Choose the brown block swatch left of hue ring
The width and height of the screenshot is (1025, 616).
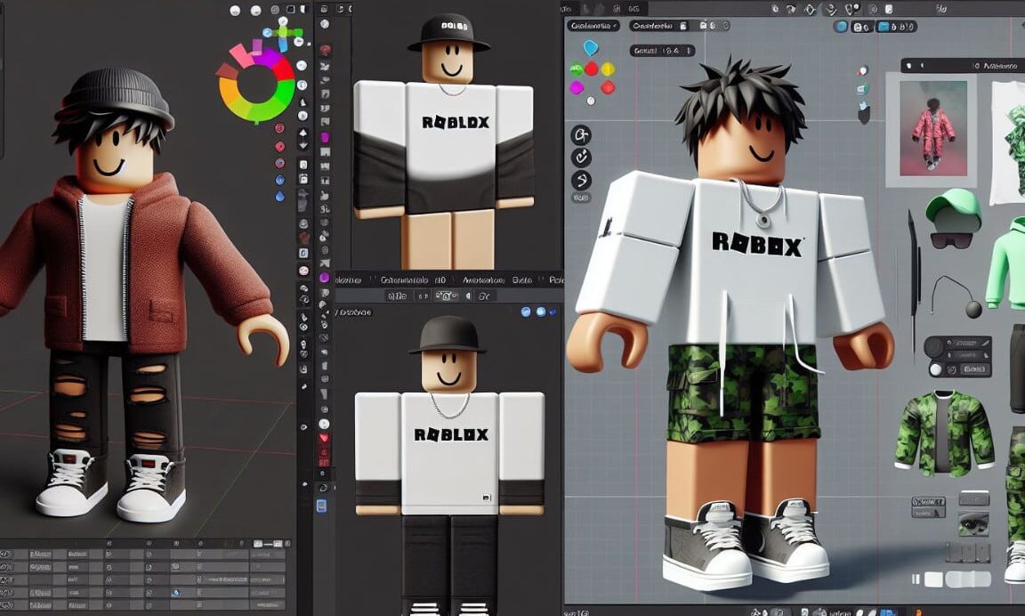[226, 70]
